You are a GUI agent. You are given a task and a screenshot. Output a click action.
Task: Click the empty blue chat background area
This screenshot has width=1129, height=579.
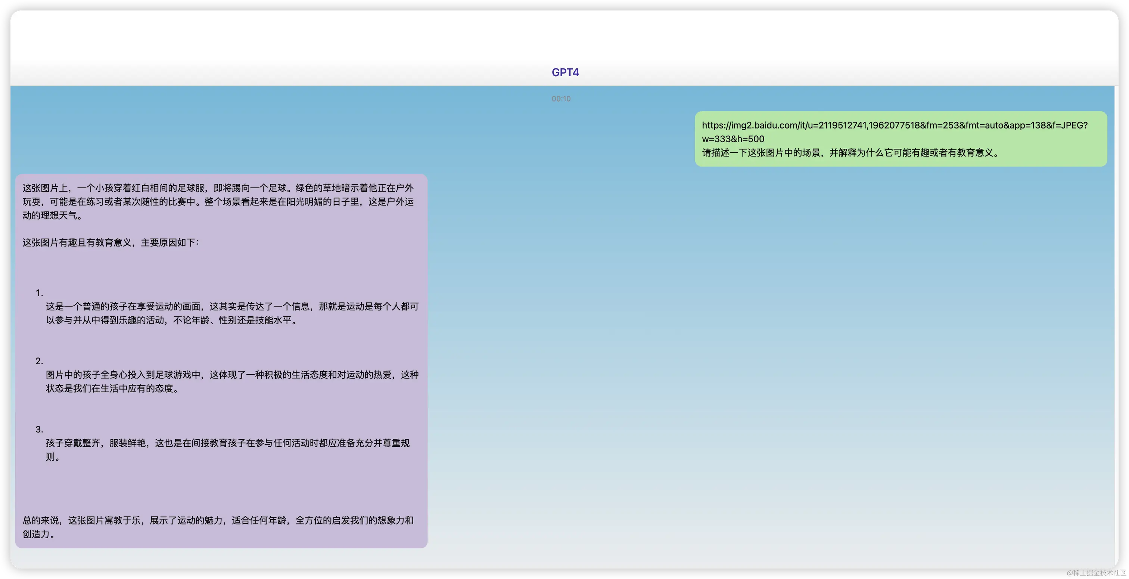pos(745,351)
